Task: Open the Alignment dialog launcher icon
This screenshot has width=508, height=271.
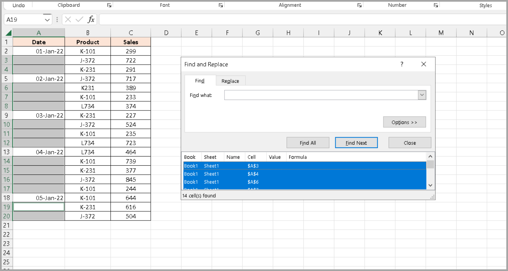Action: pos(359,5)
